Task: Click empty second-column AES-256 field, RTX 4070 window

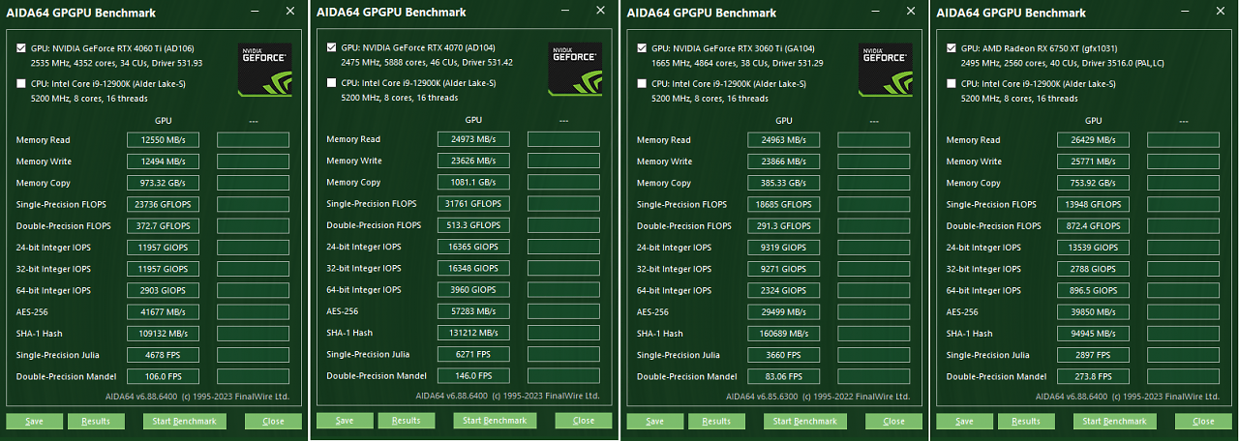Action: pos(563,311)
